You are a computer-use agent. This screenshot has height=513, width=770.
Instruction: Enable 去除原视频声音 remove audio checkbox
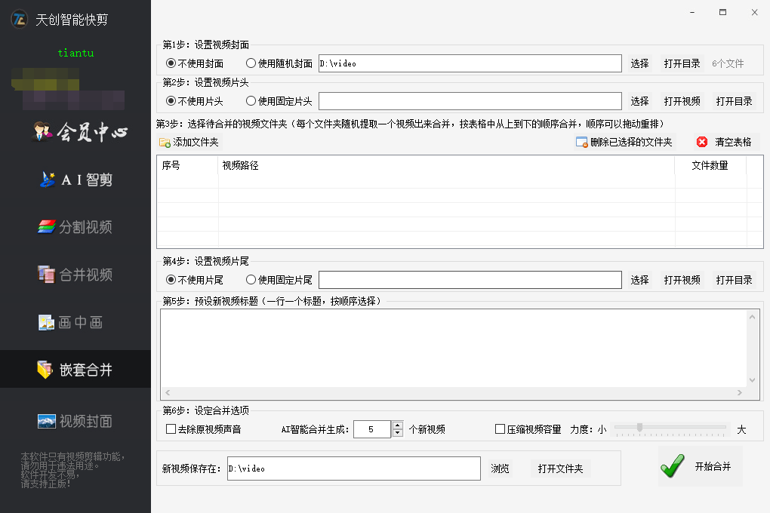(x=171, y=429)
